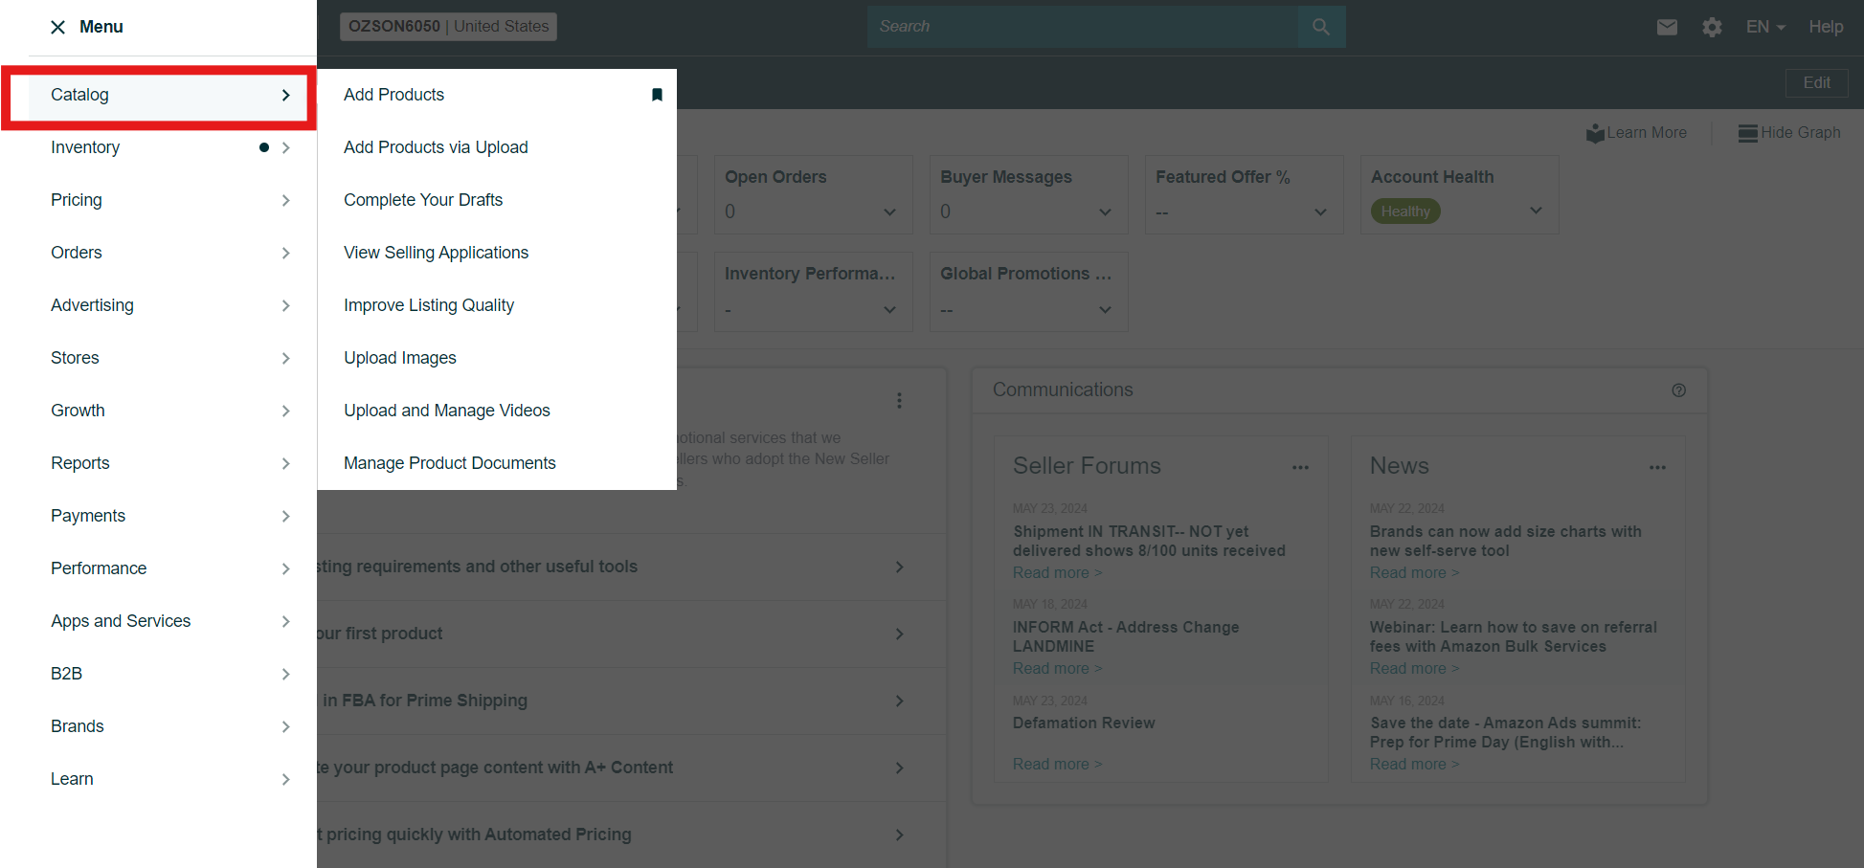Click the Hide Graph icon

1747,133
